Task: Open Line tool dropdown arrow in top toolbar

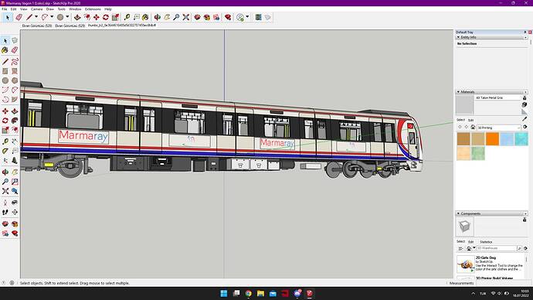Action: [36, 17]
